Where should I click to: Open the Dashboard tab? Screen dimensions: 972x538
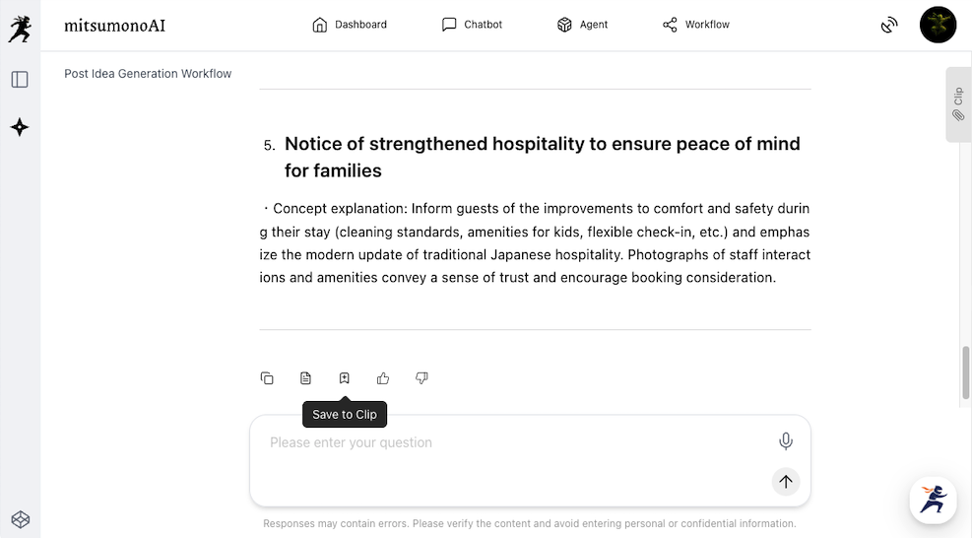tap(350, 25)
